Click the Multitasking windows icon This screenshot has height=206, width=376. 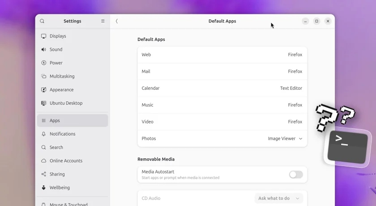pyautogui.click(x=44, y=76)
